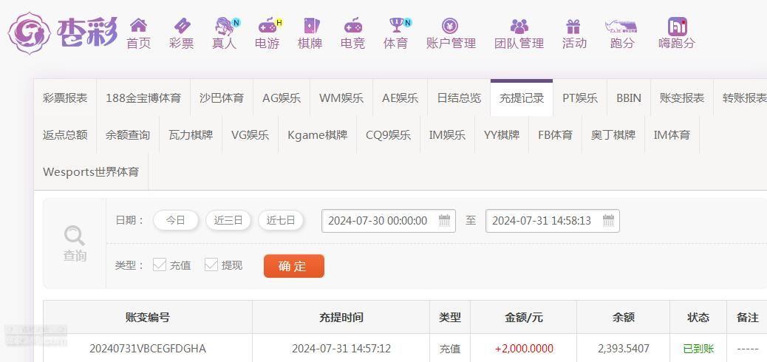Switch to the 账变报表 tab

click(x=682, y=98)
